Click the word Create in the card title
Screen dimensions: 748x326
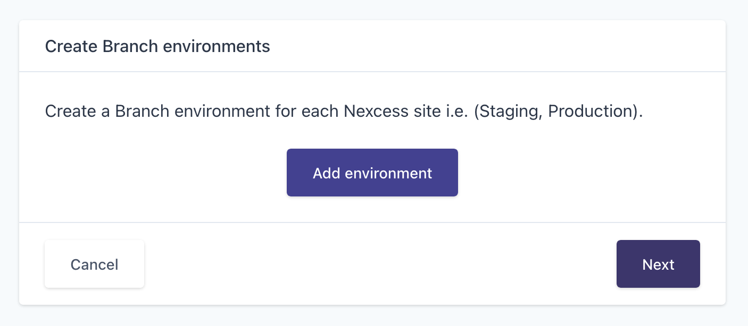pos(71,46)
